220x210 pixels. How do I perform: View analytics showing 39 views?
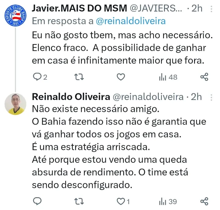pos(168,201)
